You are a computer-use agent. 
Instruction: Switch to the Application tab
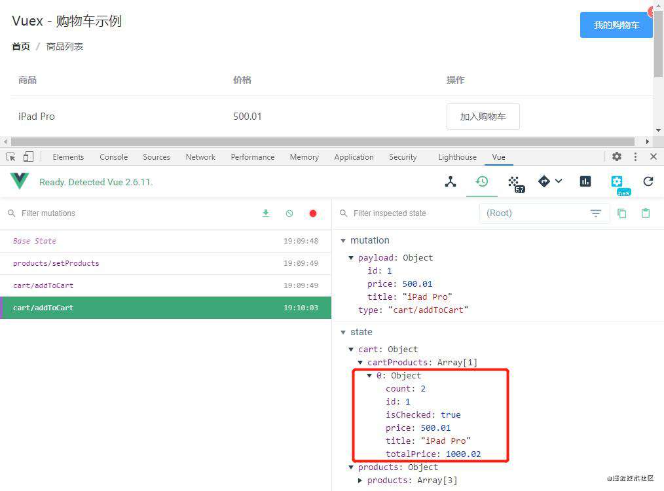point(354,157)
